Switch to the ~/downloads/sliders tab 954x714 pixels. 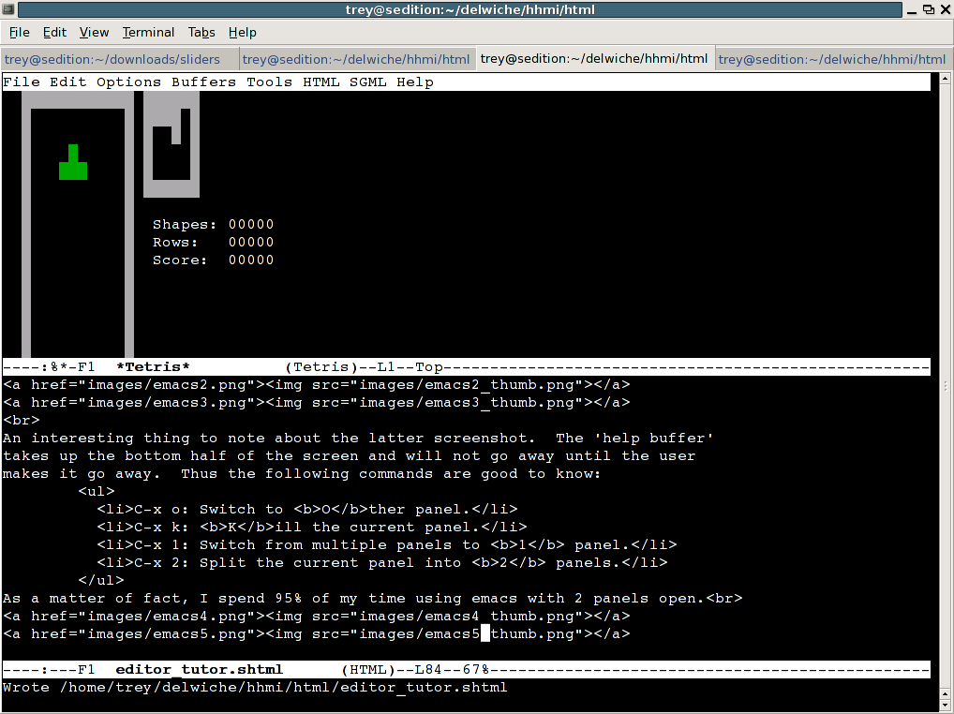click(119, 59)
